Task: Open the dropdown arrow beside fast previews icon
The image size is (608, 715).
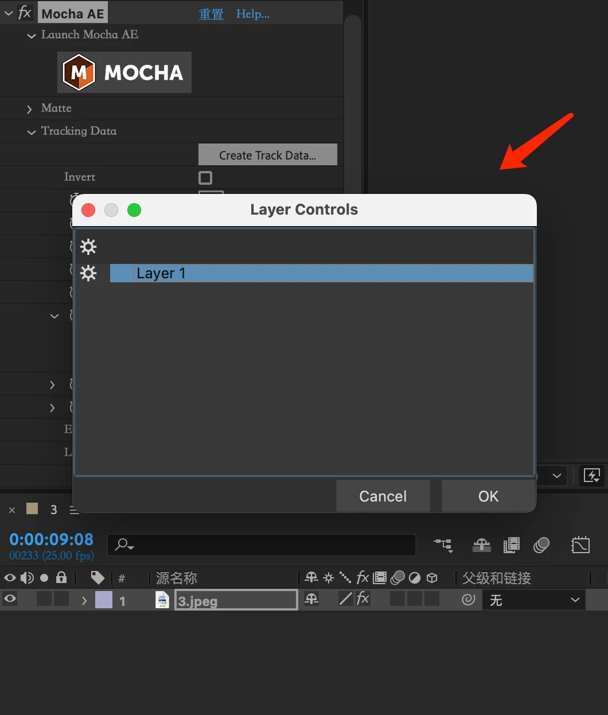Action: pos(556,476)
